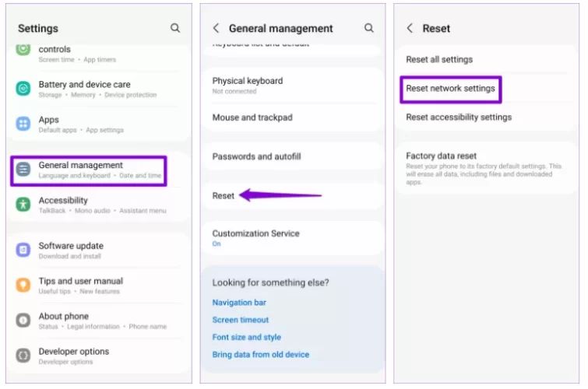Image resolution: width=588 pixels, height=389 pixels.
Task: Select Factory data reset option
Action: [x=441, y=156]
